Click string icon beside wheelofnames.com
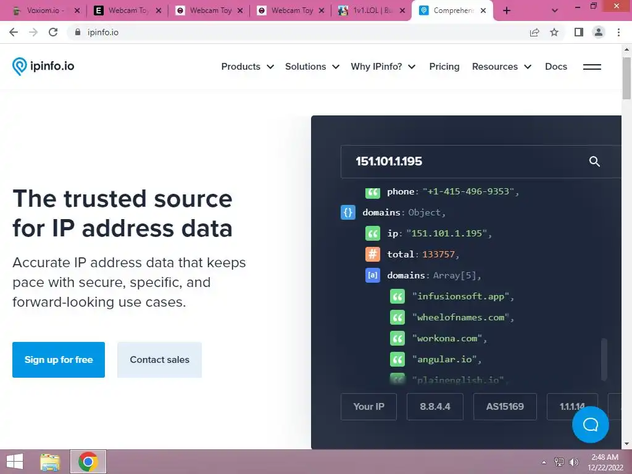This screenshot has width=632, height=474. [x=397, y=318]
